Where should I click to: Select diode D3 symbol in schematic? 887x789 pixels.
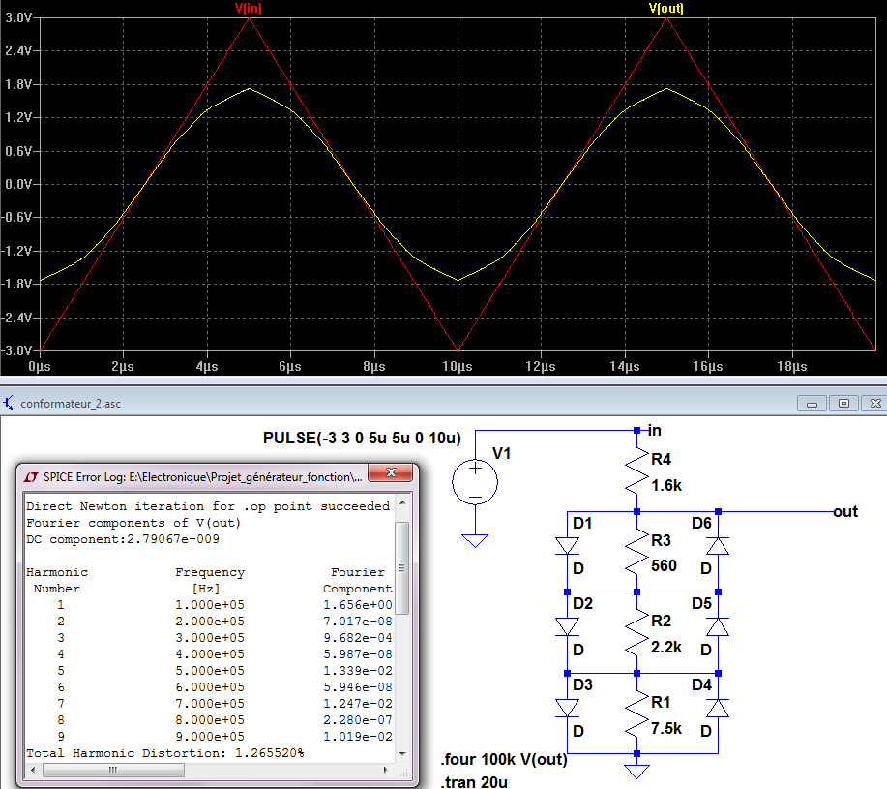point(567,708)
